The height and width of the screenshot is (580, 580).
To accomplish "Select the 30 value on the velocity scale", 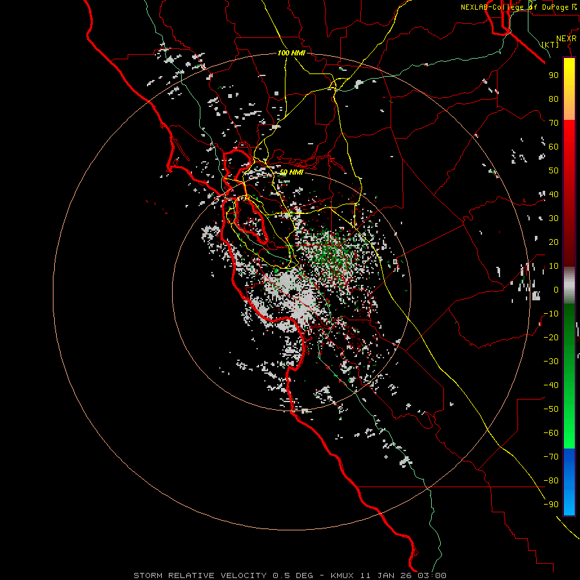I will [x=554, y=218].
